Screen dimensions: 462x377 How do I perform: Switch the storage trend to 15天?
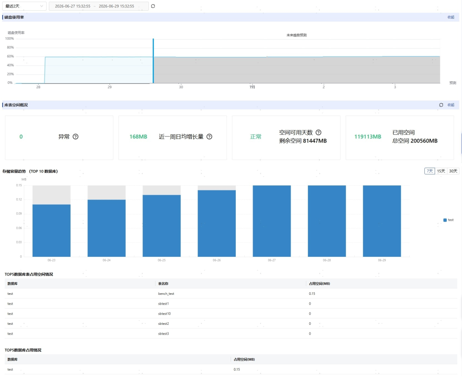coord(441,171)
